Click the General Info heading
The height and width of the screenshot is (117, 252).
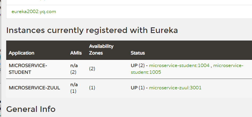click(x=31, y=109)
